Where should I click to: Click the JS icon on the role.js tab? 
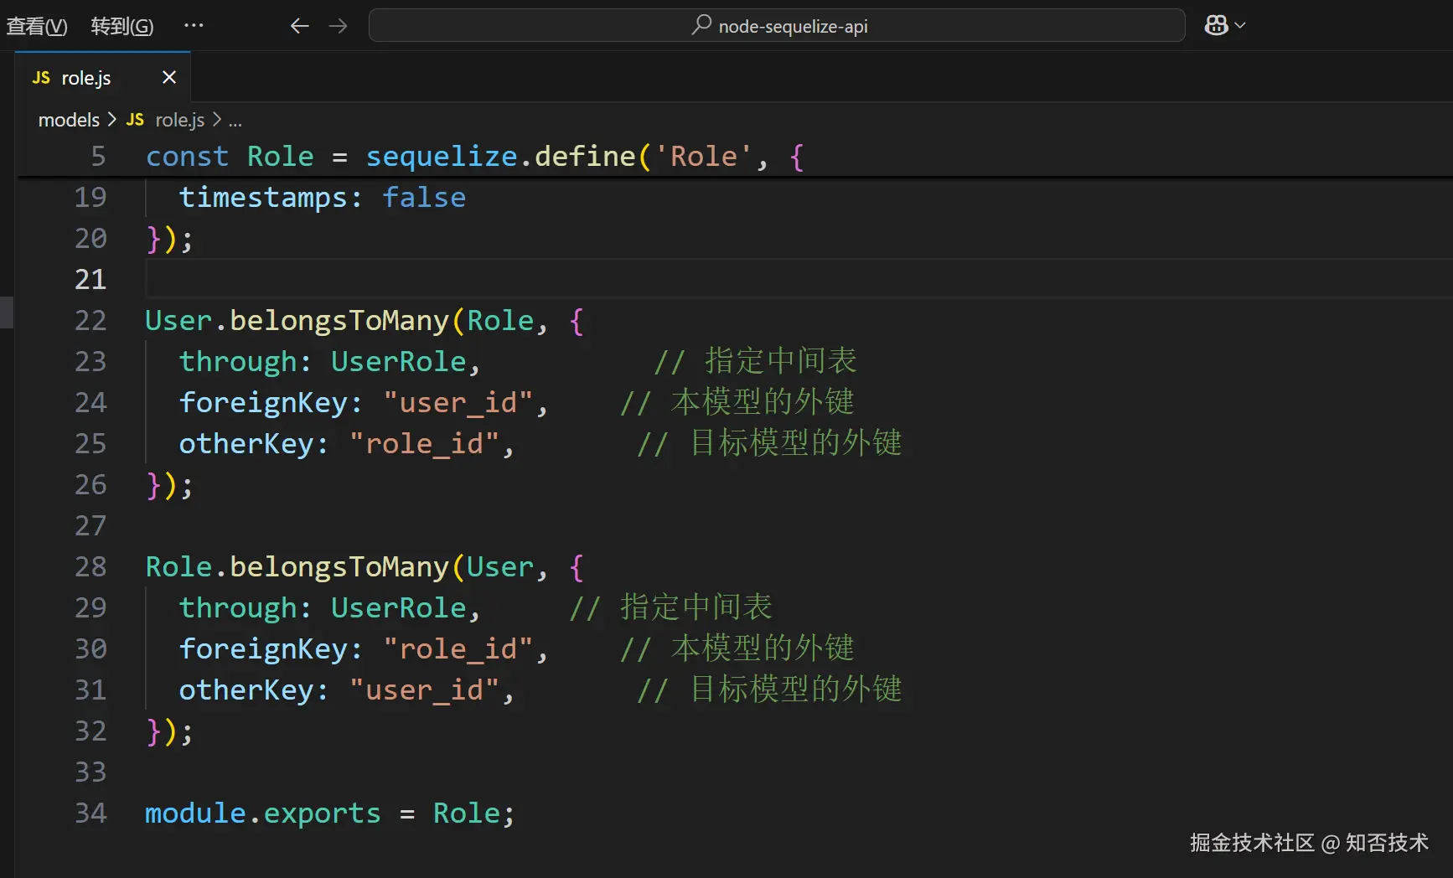[41, 78]
